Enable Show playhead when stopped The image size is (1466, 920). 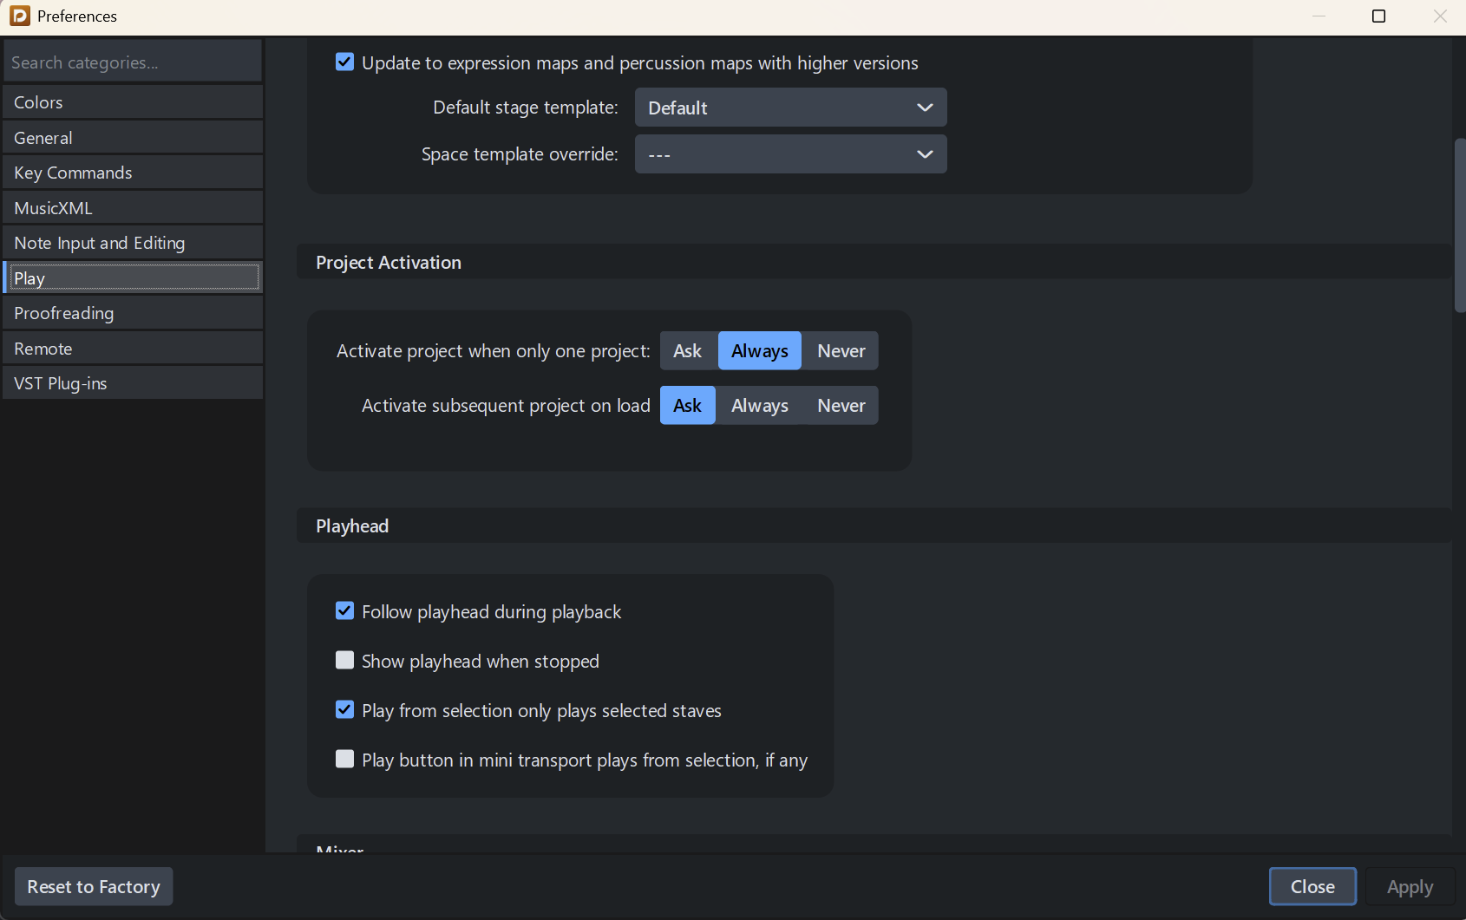pos(344,661)
